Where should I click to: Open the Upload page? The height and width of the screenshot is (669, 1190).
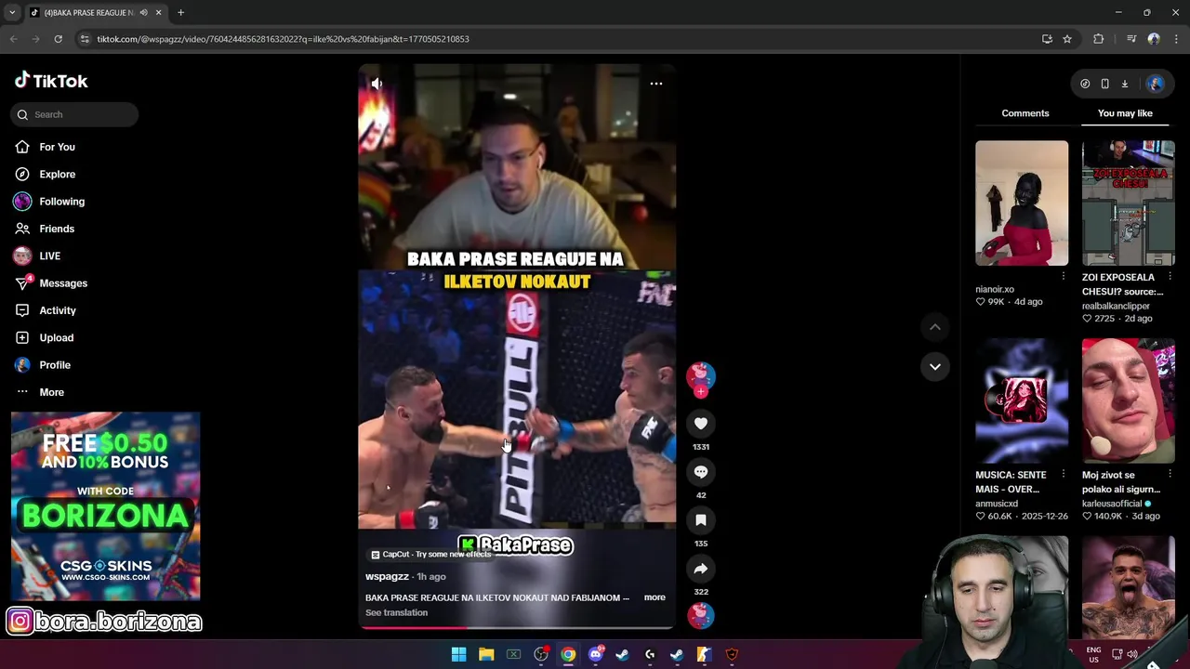pyautogui.click(x=56, y=337)
